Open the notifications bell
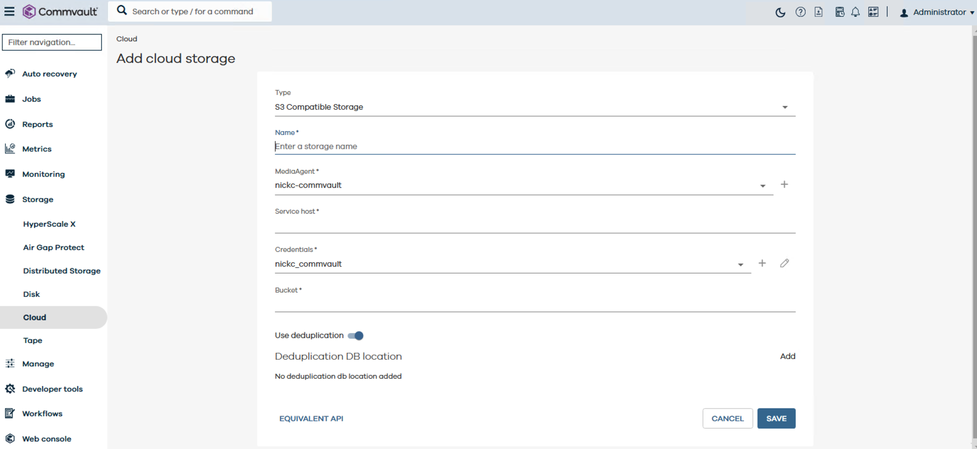The height and width of the screenshot is (449, 977). coord(856,12)
